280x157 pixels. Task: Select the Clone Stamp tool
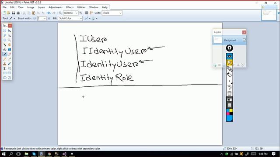[x=5, y=64]
